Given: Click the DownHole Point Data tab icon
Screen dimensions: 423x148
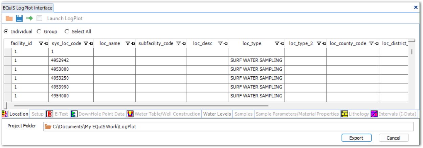Looking at the screenshot, I should tap(74, 114).
